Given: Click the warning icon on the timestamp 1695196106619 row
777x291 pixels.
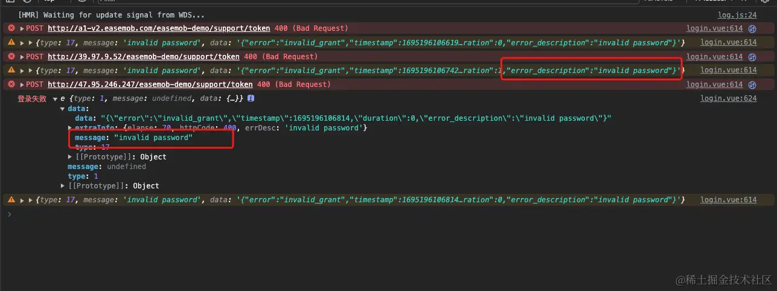Looking at the screenshot, I should tap(11, 42).
